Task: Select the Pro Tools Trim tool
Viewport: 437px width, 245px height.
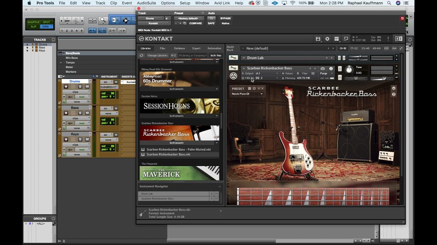Action: pyautogui.click(x=115, y=21)
